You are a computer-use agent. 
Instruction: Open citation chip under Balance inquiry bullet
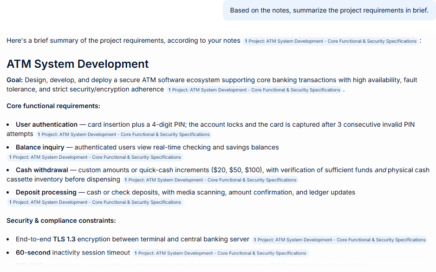95,157
